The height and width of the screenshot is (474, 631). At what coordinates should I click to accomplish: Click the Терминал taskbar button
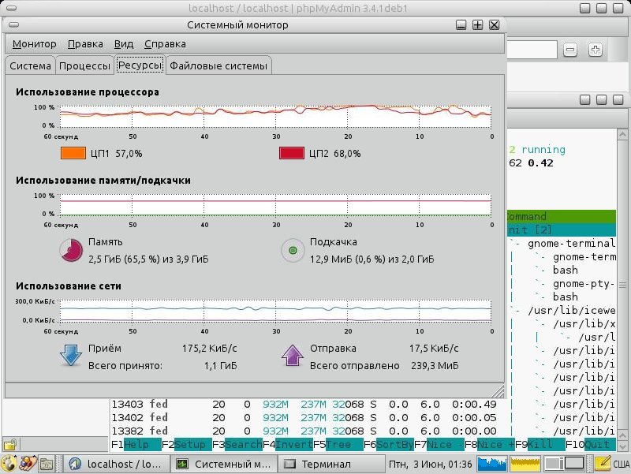(319, 464)
